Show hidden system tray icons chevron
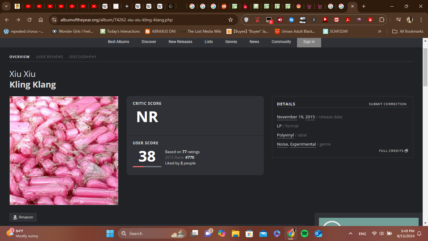This screenshot has width=428, height=241. pos(351,233)
